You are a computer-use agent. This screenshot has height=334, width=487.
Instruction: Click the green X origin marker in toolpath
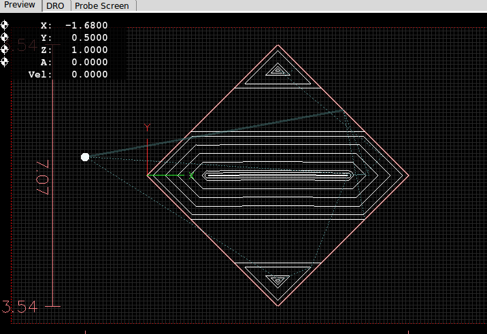click(192, 176)
